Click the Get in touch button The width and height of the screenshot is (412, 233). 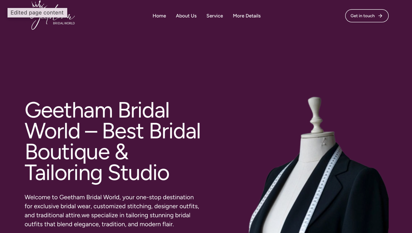click(367, 16)
